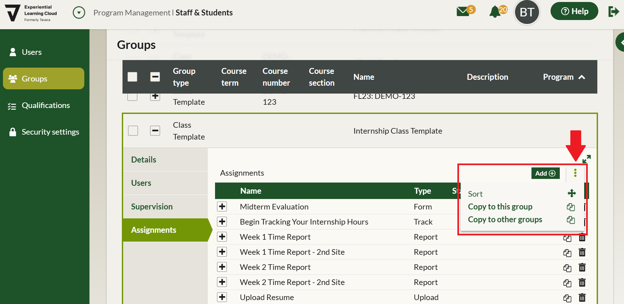The width and height of the screenshot is (624, 304).
Task: Choose Copy to other groups
Action: [x=505, y=219]
